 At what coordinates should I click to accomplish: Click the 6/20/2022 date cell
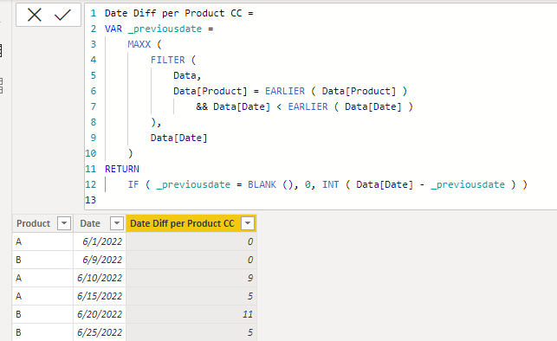pos(100,314)
